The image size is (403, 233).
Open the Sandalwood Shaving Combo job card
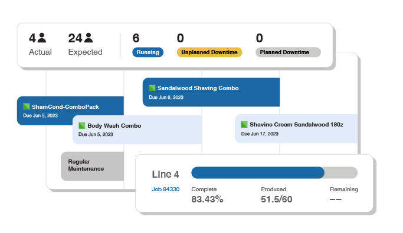(x=211, y=92)
